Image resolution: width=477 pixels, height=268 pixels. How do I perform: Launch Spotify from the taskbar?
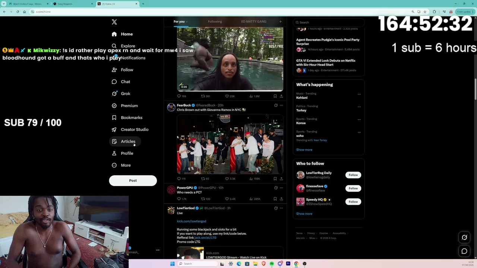pos(272,264)
